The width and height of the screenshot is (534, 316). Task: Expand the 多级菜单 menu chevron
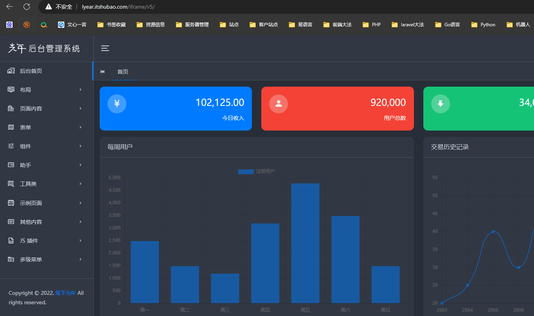coord(80,259)
